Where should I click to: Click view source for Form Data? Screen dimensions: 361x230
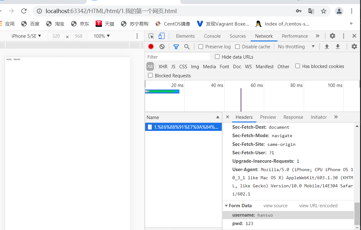point(275,206)
